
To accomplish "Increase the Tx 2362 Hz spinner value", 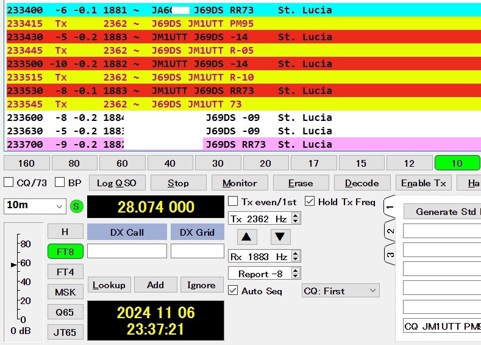I will pyautogui.click(x=296, y=216).
